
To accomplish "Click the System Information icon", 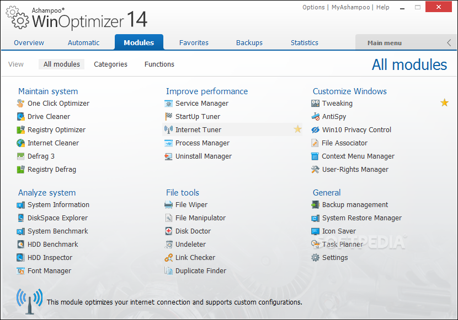I will pyautogui.click(x=20, y=205).
